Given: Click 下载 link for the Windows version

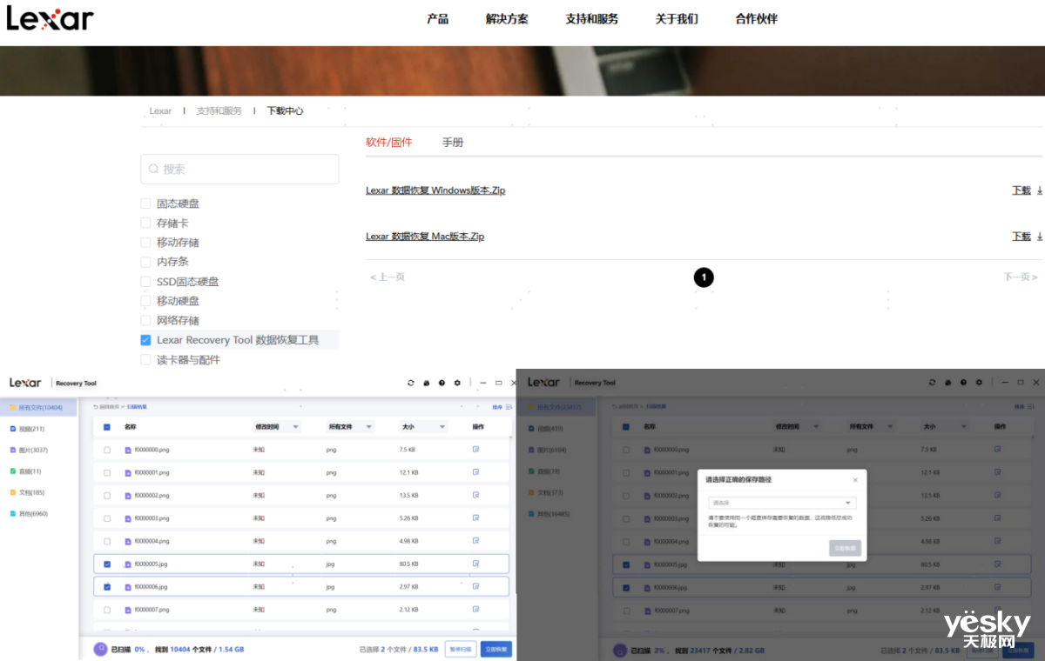Looking at the screenshot, I should [x=1021, y=190].
